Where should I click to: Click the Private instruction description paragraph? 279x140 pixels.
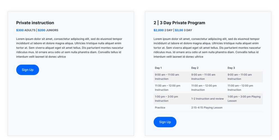[70, 48]
